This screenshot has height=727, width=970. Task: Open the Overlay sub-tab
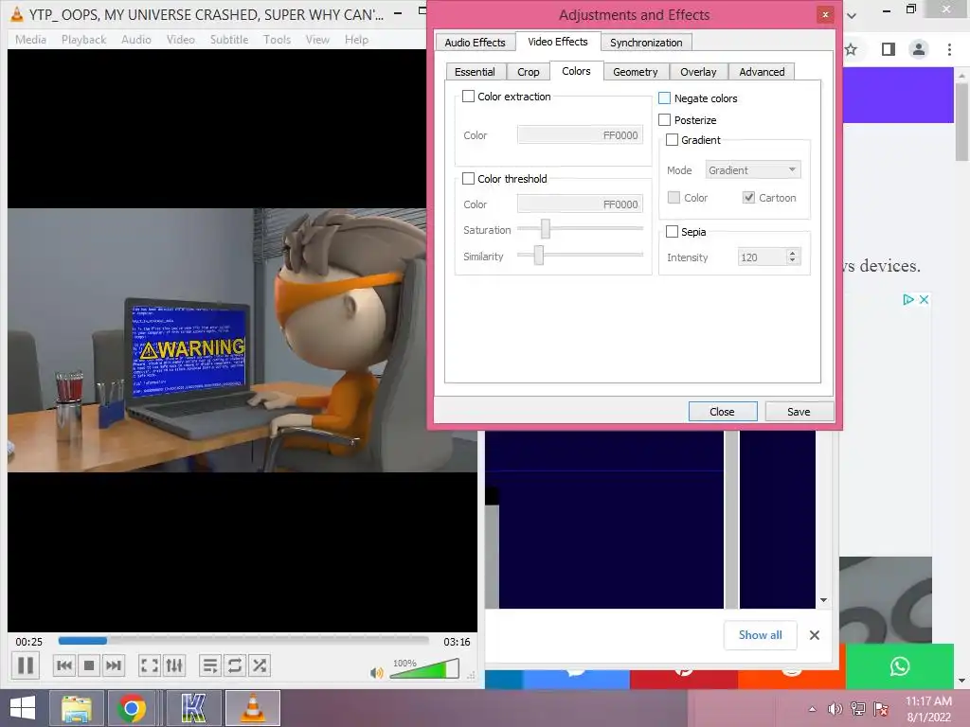tap(698, 72)
